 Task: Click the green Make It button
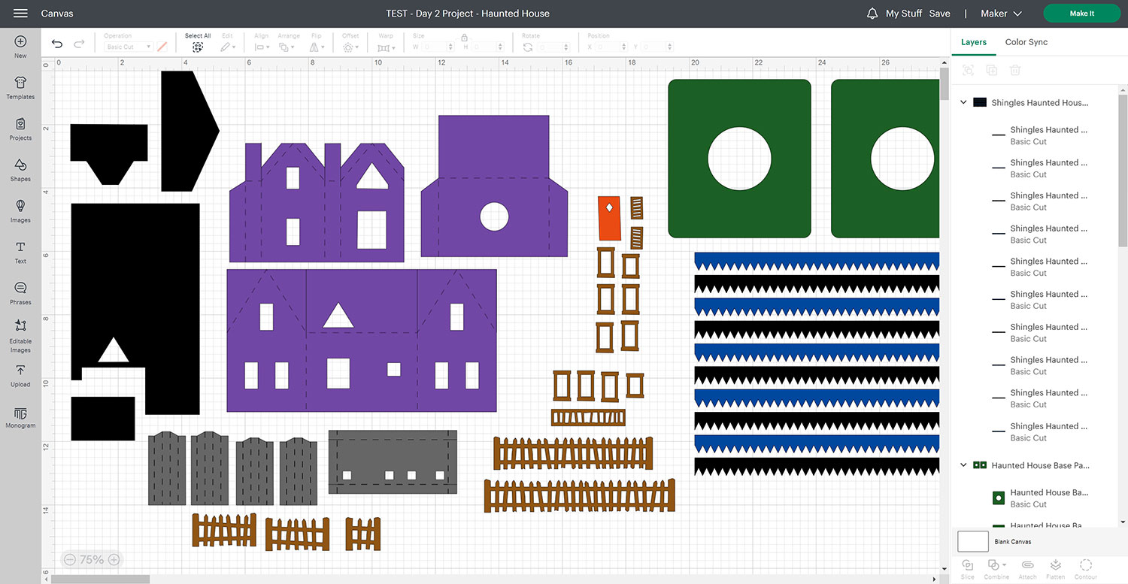pos(1081,14)
